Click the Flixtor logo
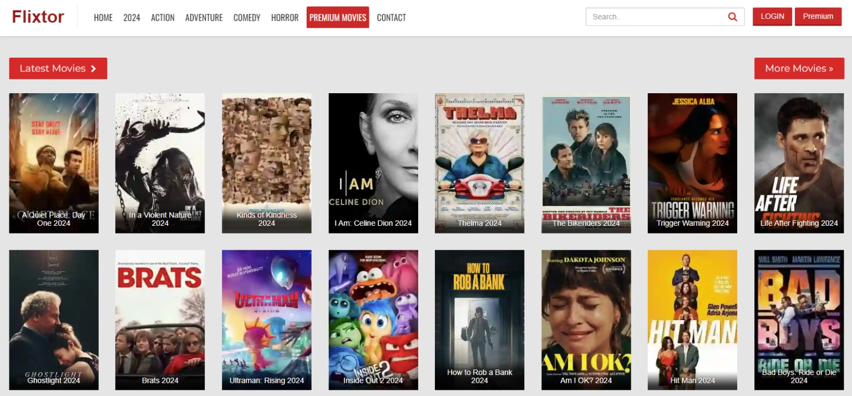This screenshot has height=396, width=852. 38,17
